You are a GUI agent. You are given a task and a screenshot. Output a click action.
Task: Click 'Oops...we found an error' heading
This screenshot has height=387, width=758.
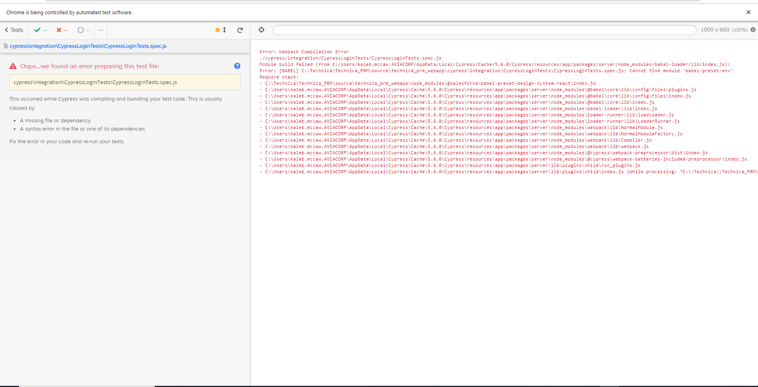[x=90, y=66]
